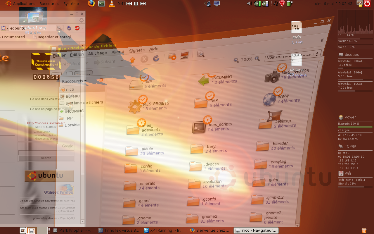
Task: Click the battery status tray icon
Action: point(289,4)
